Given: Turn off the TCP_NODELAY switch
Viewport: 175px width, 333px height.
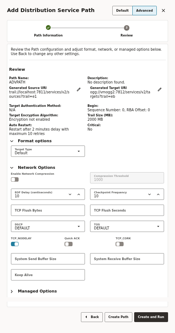Looking at the screenshot, I should [x=15, y=244].
